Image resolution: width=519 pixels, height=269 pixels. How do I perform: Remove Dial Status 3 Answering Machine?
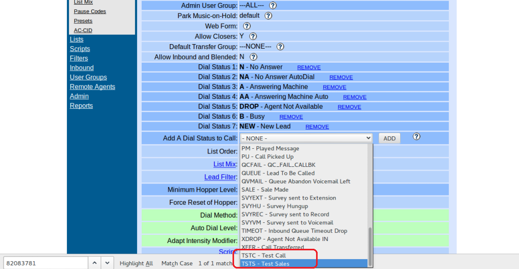tap(335, 87)
